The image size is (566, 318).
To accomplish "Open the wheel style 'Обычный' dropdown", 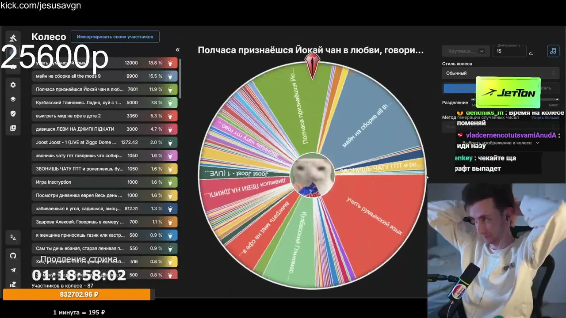I will pos(501,73).
